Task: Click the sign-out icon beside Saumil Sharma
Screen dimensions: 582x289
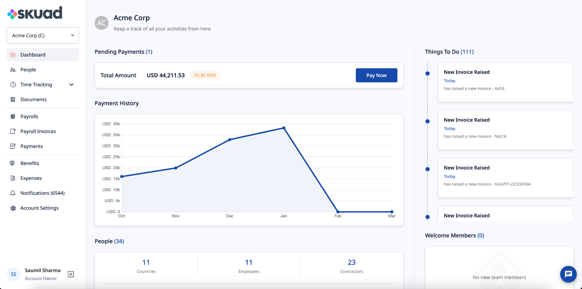Action: point(71,274)
